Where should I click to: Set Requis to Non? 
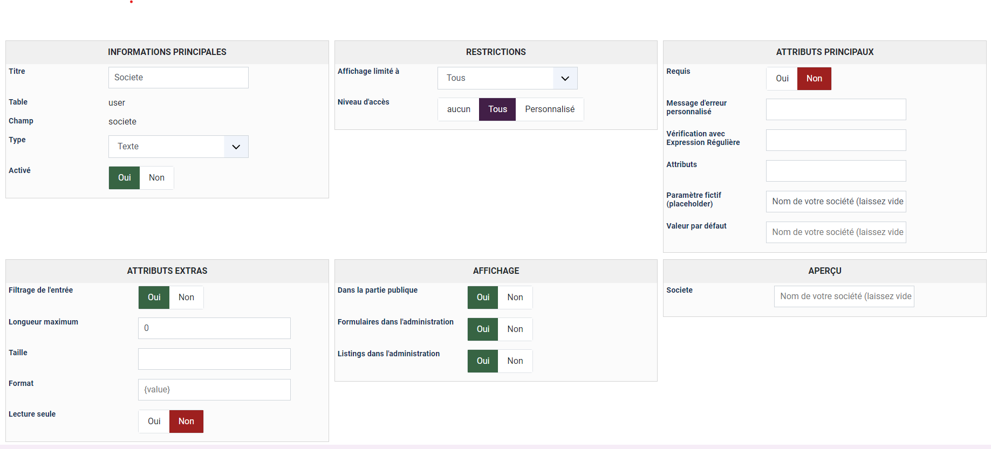[x=814, y=79]
